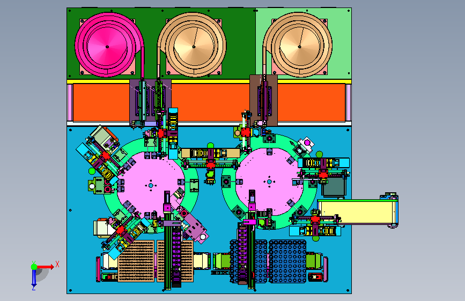
Task: Select the dark teal box beside right dial
Action: [334, 186]
